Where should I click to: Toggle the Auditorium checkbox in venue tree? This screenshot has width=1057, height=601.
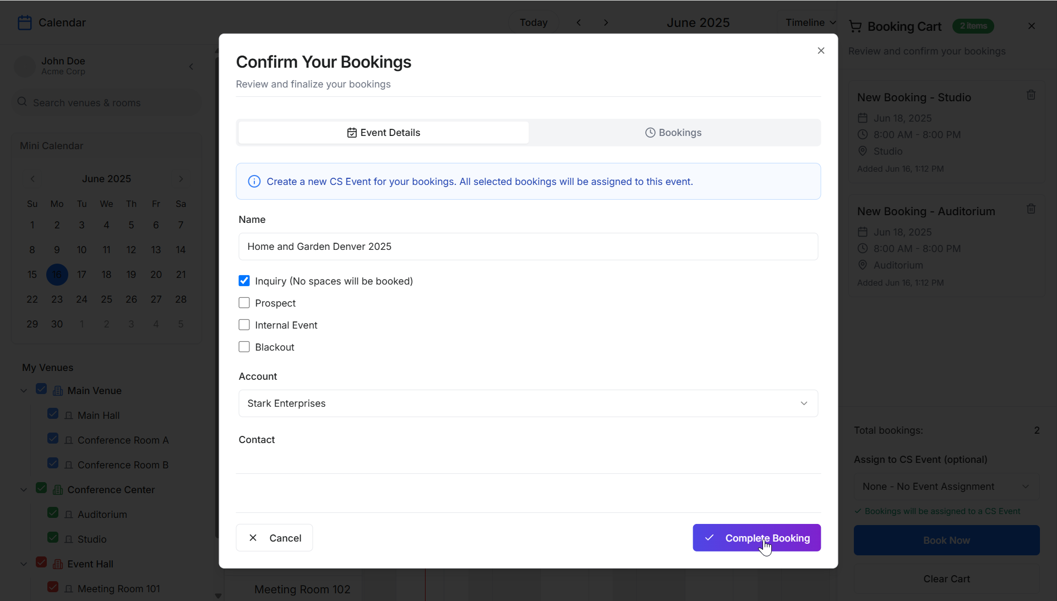[x=53, y=512]
